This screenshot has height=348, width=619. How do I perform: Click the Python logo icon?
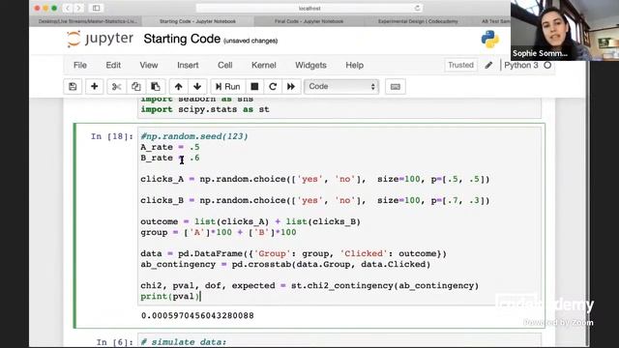(490, 39)
